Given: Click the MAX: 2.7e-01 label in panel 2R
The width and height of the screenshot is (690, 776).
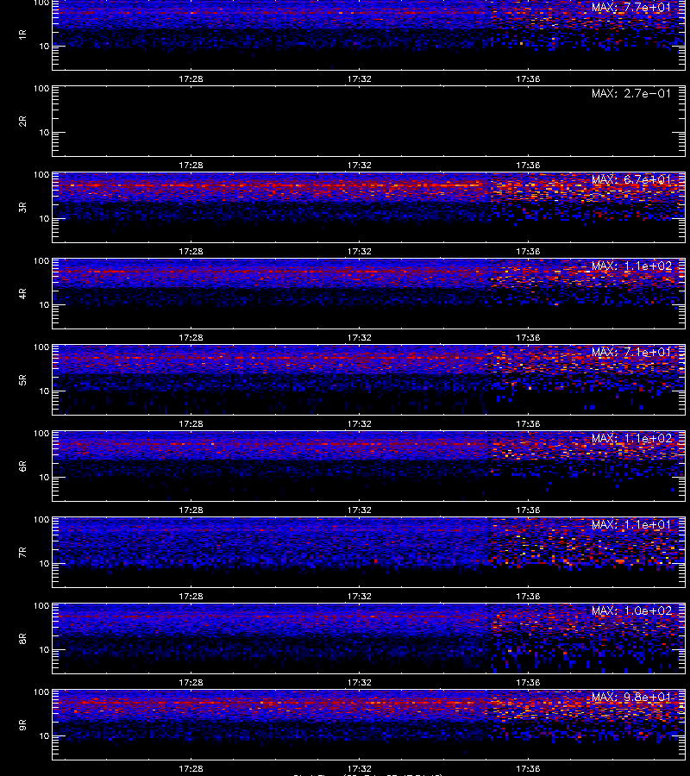Looking at the screenshot, I should tap(631, 93).
